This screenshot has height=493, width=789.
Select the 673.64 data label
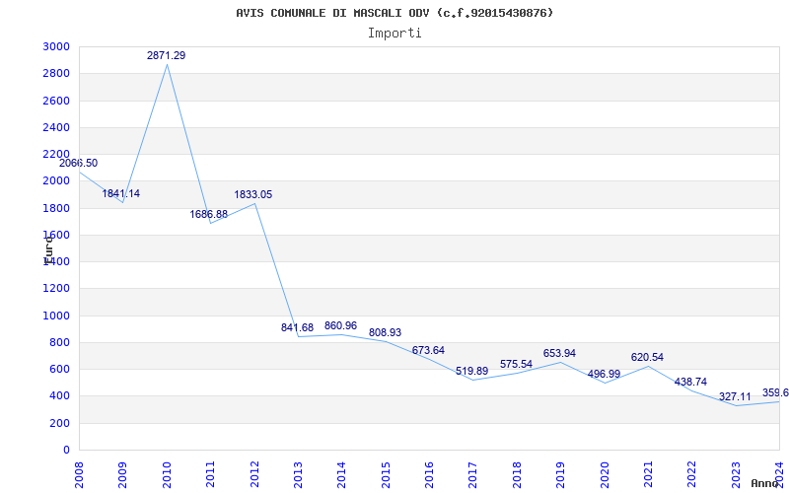pos(428,351)
